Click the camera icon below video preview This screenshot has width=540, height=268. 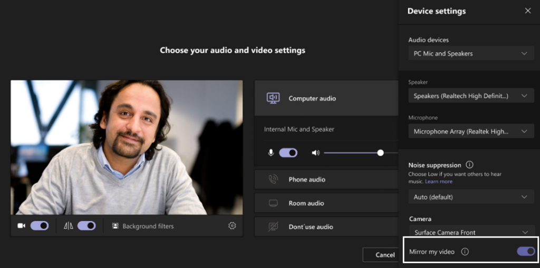[22, 226]
